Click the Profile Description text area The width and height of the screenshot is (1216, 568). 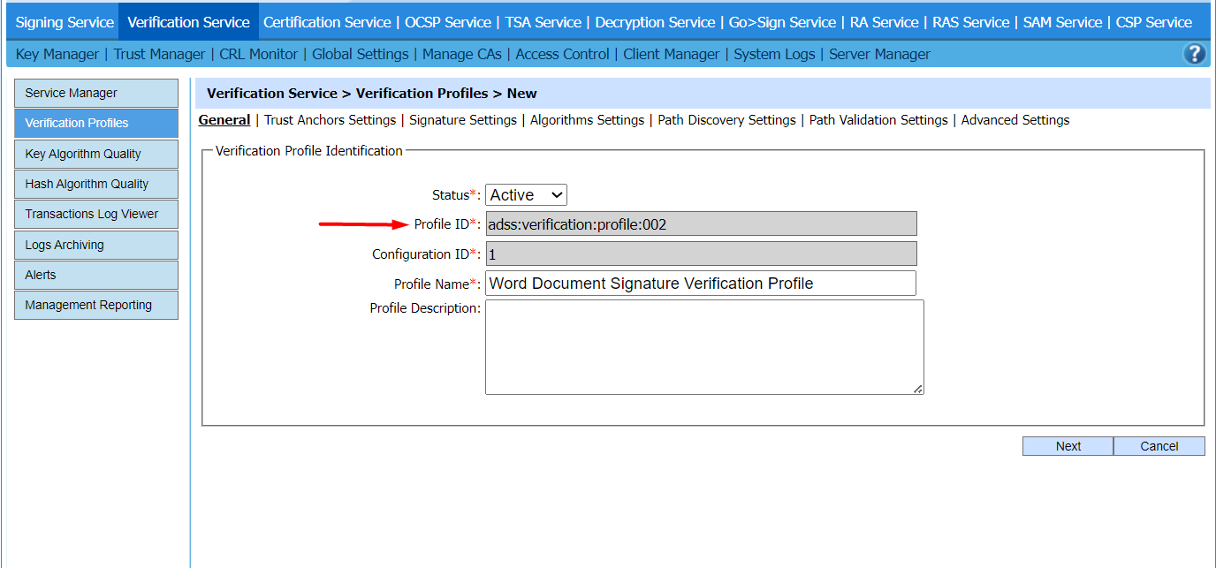[x=703, y=346]
